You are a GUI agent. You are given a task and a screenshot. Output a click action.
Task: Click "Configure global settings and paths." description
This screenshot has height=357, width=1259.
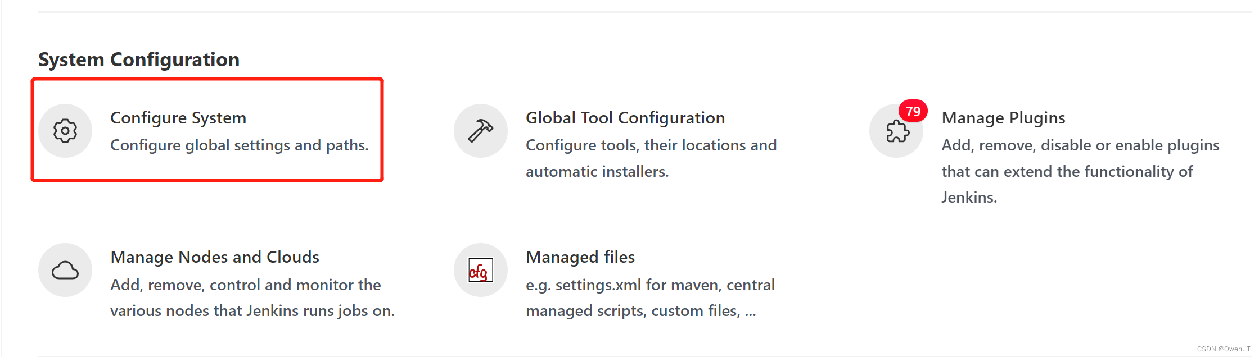(240, 145)
